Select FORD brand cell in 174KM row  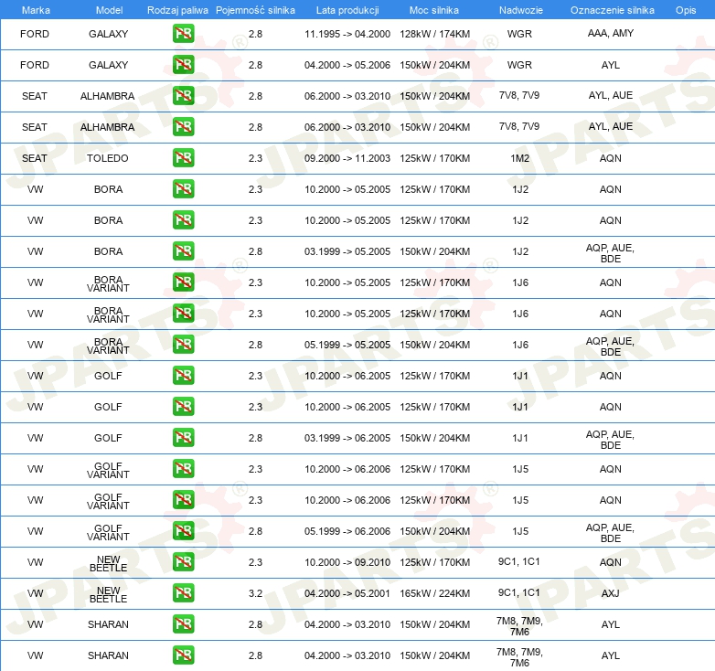(x=35, y=34)
